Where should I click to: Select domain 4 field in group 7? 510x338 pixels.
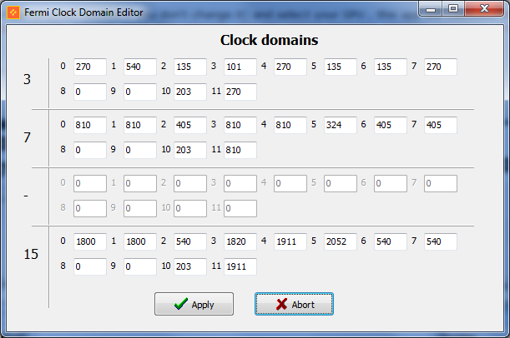click(x=290, y=125)
